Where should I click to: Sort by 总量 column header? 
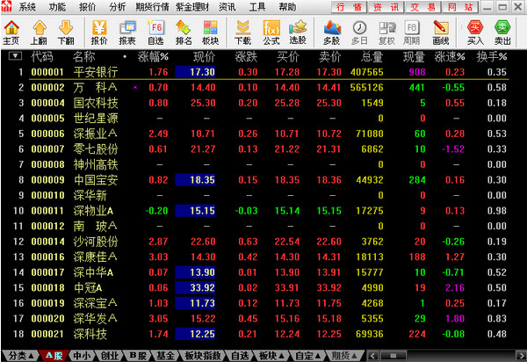coord(372,57)
